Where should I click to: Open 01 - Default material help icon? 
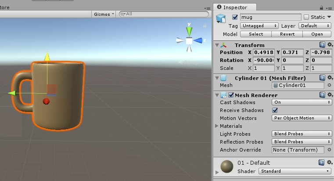pyautogui.click(x=321, y=163)
